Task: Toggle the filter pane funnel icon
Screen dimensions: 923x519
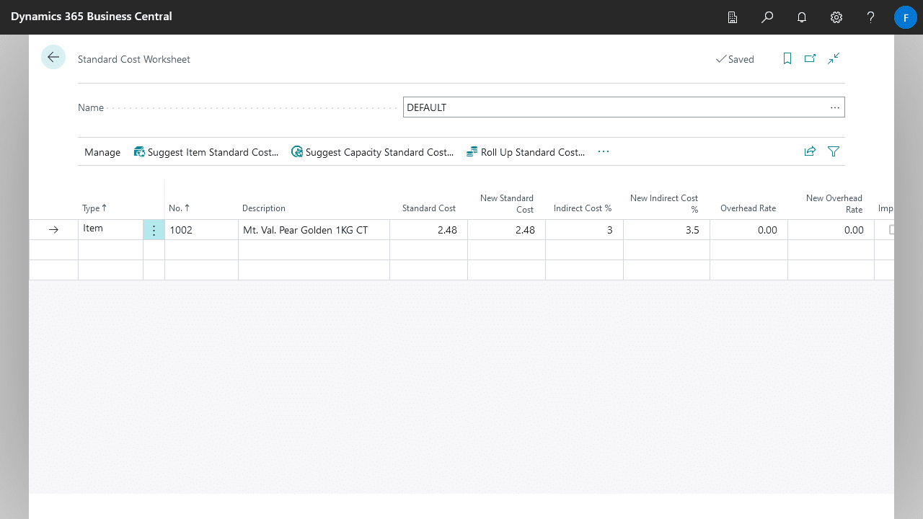Action: [x=834, y=151]
